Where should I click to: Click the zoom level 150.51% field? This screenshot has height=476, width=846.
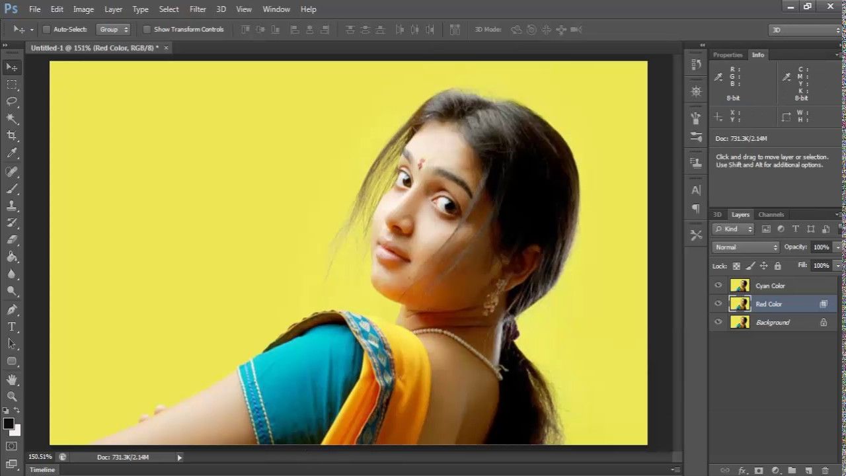pyautogui.click(x=40, y=457)
